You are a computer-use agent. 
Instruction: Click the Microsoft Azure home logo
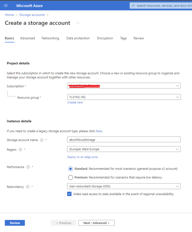(x=29, y=5)
